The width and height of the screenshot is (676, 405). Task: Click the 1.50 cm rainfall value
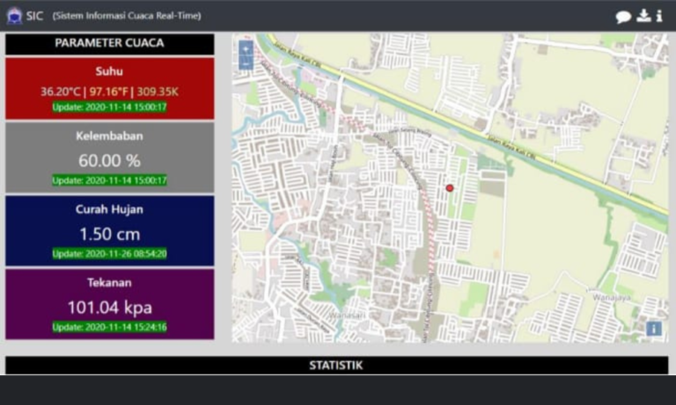pyautogui.click(x=109, y=235)
